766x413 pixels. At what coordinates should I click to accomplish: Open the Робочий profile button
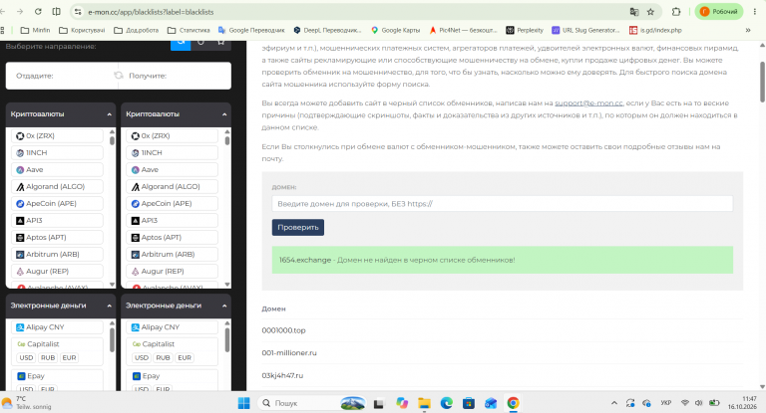[718, 12]
